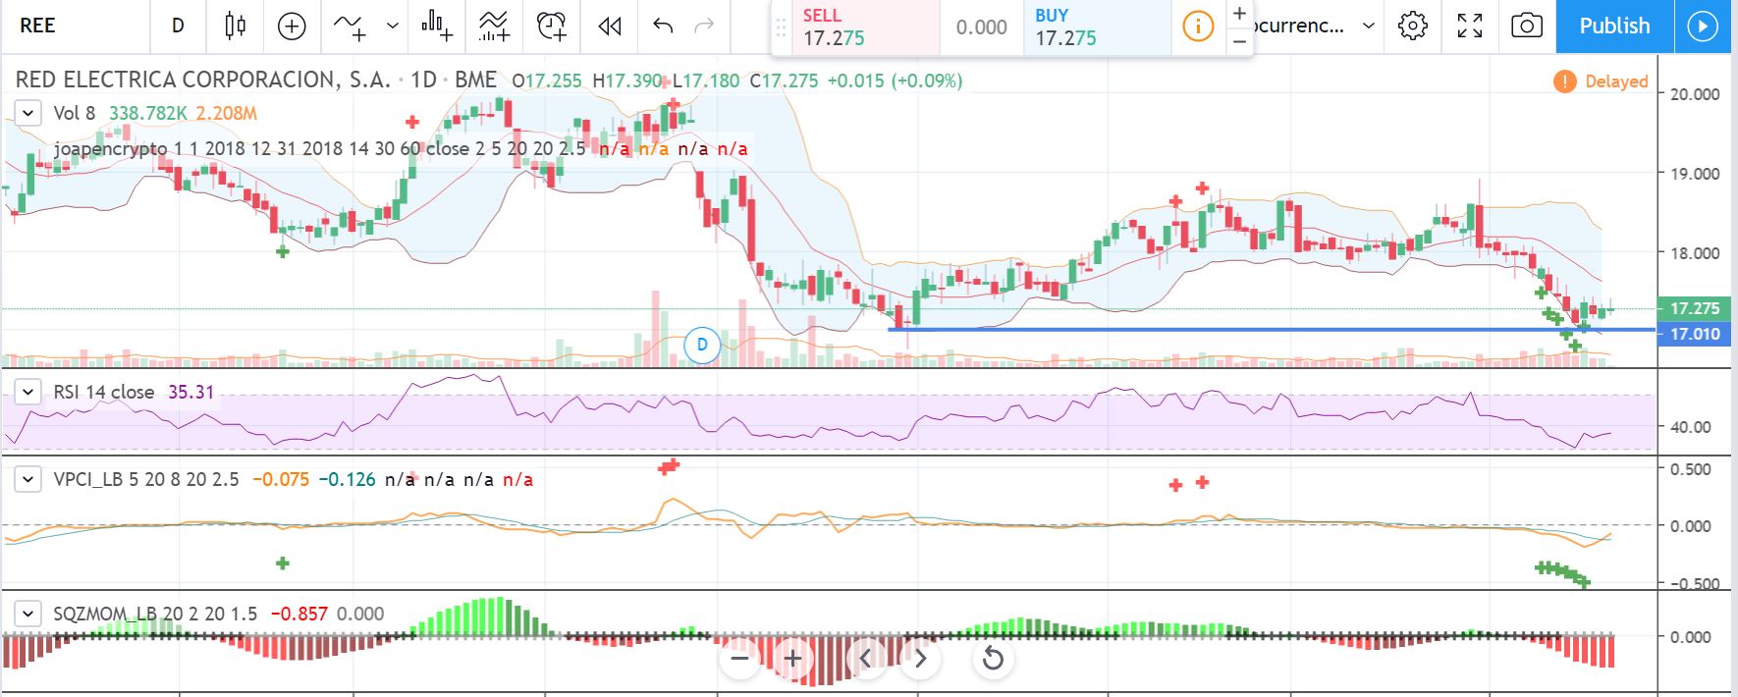The image size is (1738, 697).
Task: Open the chart layout name dropdown
Action: point(1367,27)
